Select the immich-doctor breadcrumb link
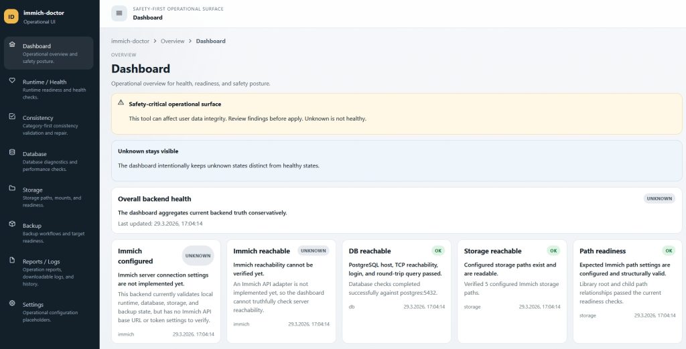The image size is (686, 349). [x=130, y=41]
